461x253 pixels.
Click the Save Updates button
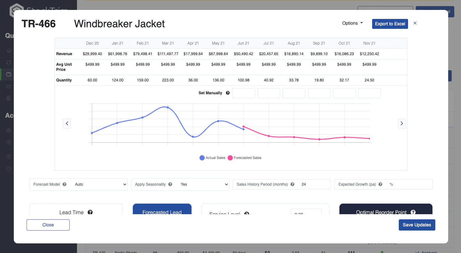click(417, 225)
